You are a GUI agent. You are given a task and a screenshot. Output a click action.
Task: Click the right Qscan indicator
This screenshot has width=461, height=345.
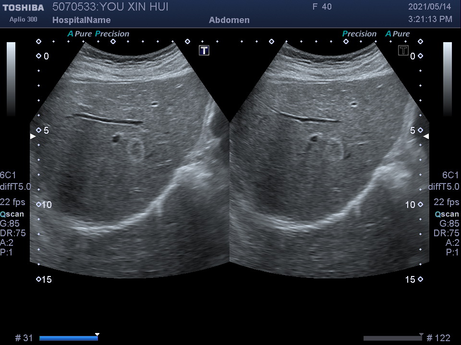click(x=447, y=214)
